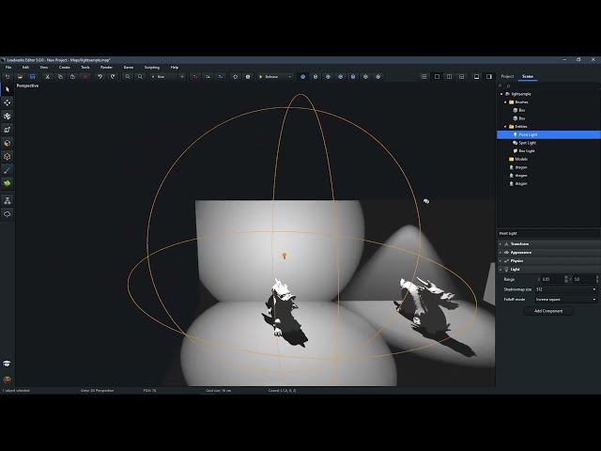Select the arrow selection tool in the left toolbar

point(8,89)
